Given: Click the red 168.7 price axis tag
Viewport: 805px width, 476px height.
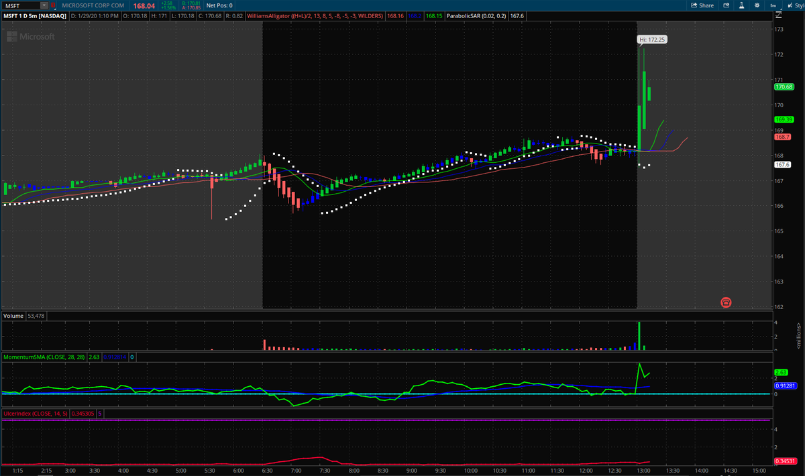Looking at the screenshot, I should 782,137.
